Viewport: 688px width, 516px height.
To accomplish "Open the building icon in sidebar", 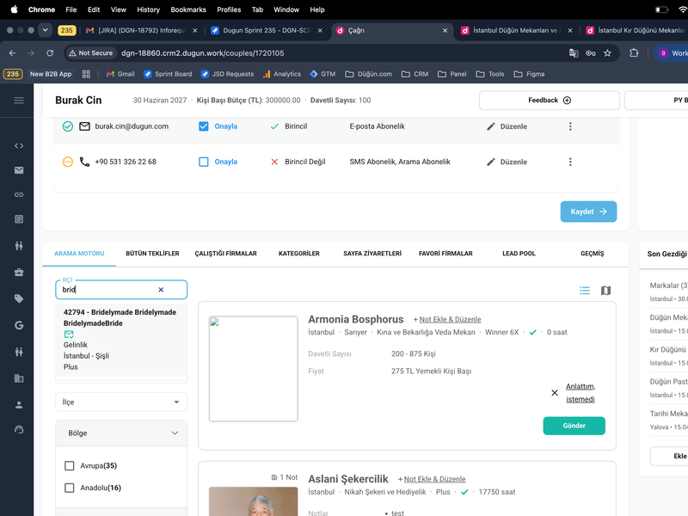I will click(x=19, y=378).
